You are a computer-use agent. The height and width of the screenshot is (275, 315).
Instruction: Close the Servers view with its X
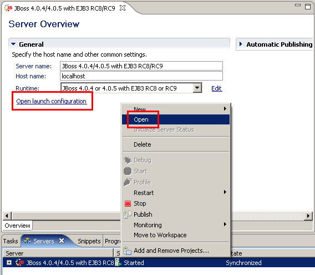click(62, 241)
